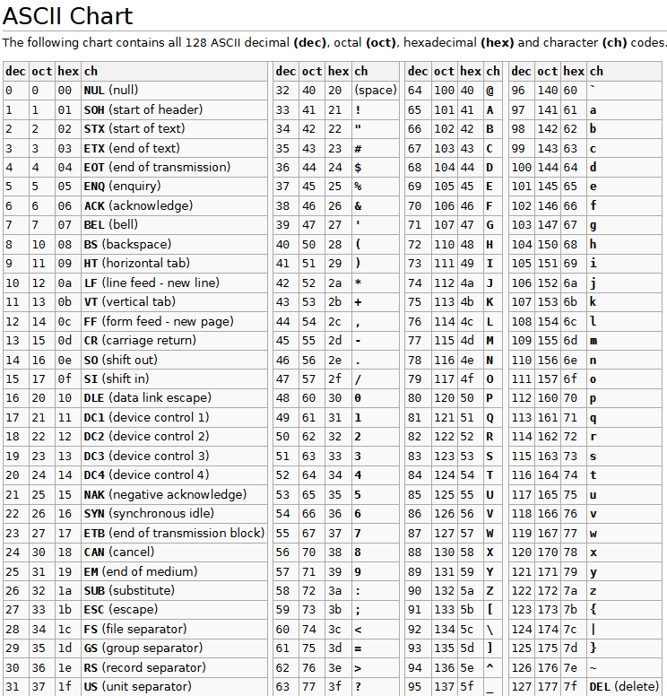Click "DC1 (device control 1)" cell
Screen dimensions: 667x696
[175, 418]
